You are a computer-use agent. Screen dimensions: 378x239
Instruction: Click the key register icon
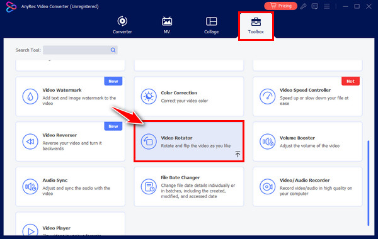pyautogui.click(x=303, y=6)
